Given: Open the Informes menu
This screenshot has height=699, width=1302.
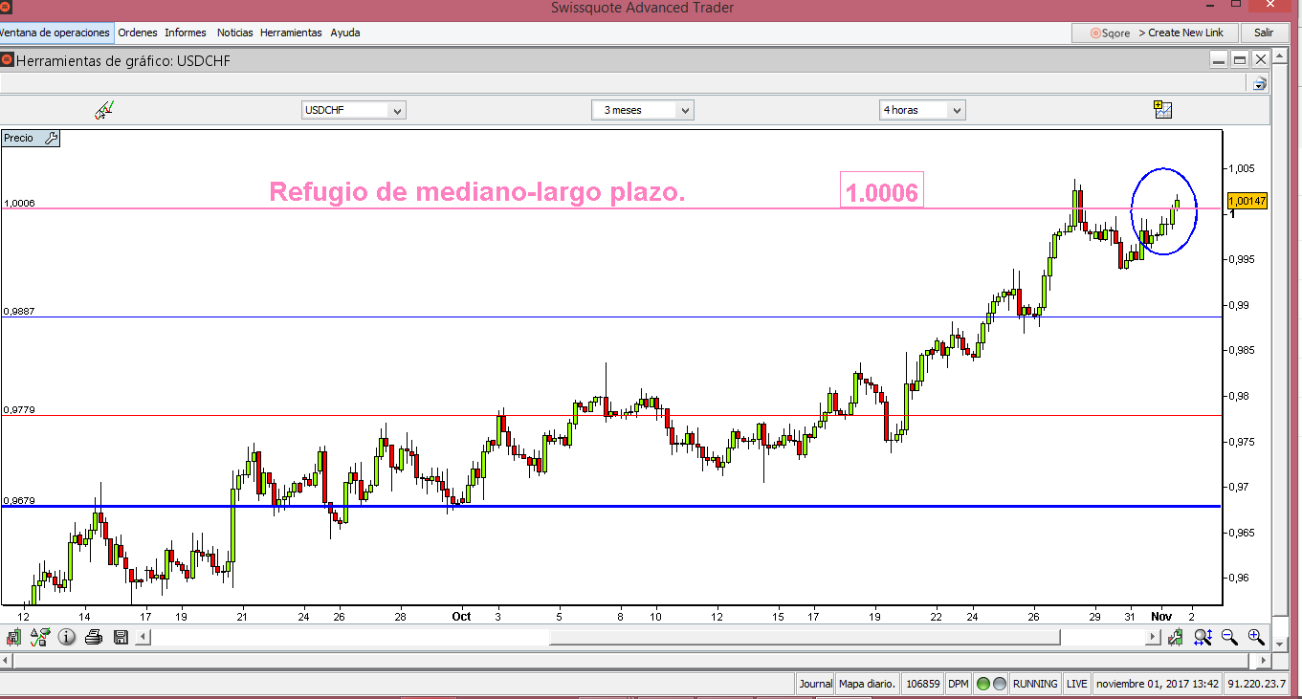Looking at the screenshot, I should 186,33.
